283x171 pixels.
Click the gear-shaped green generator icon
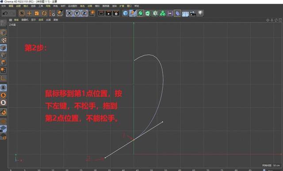155,13
